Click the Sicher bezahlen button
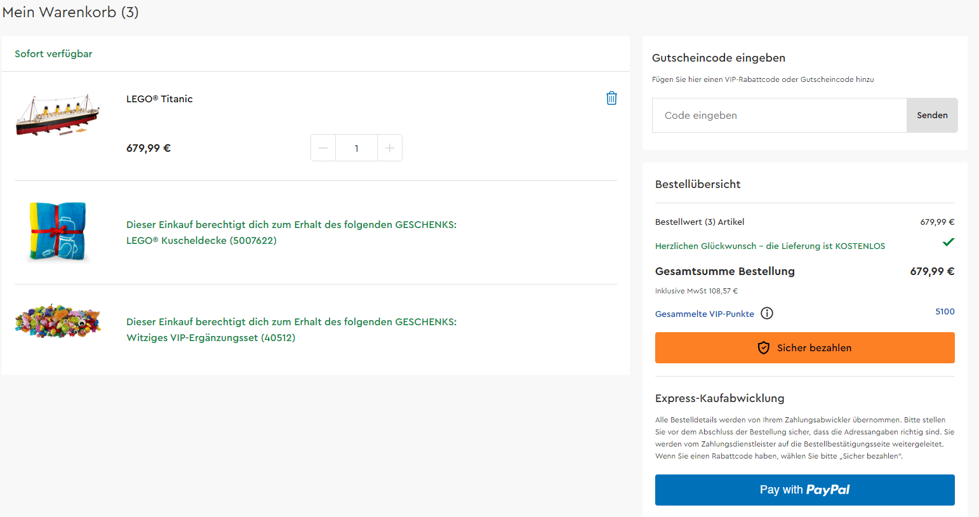Viewport: 979px width, 517px height. click(x=805, y=347)
